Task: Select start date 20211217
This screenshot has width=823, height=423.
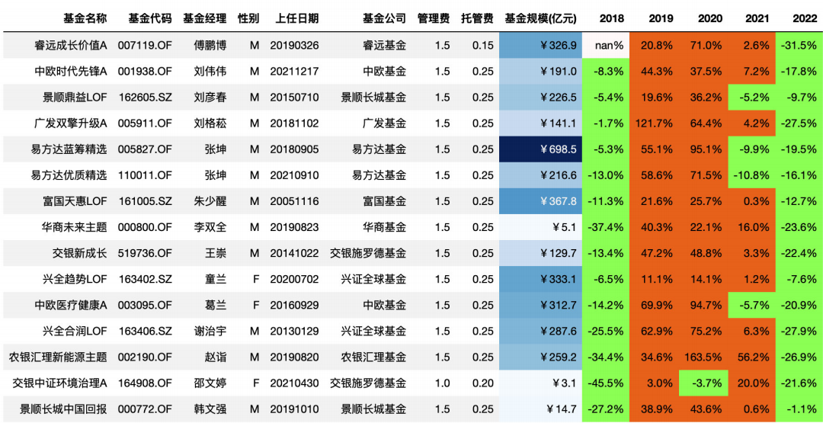Action: (294, 72)
